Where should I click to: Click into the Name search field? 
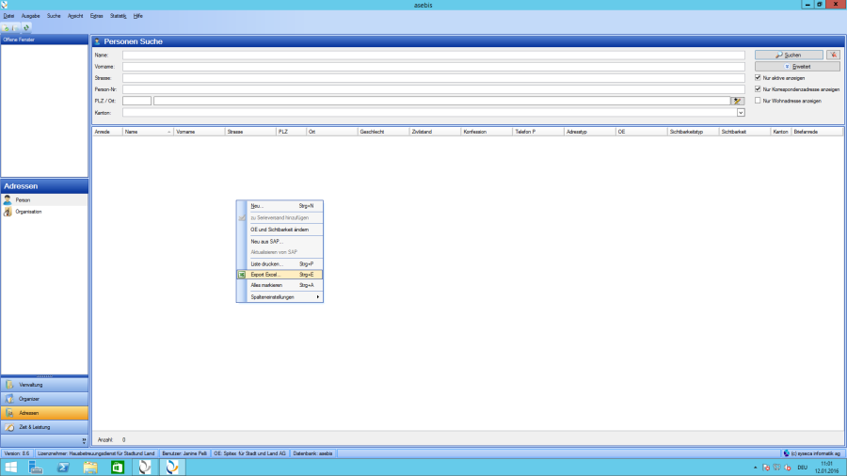[433, 56]
